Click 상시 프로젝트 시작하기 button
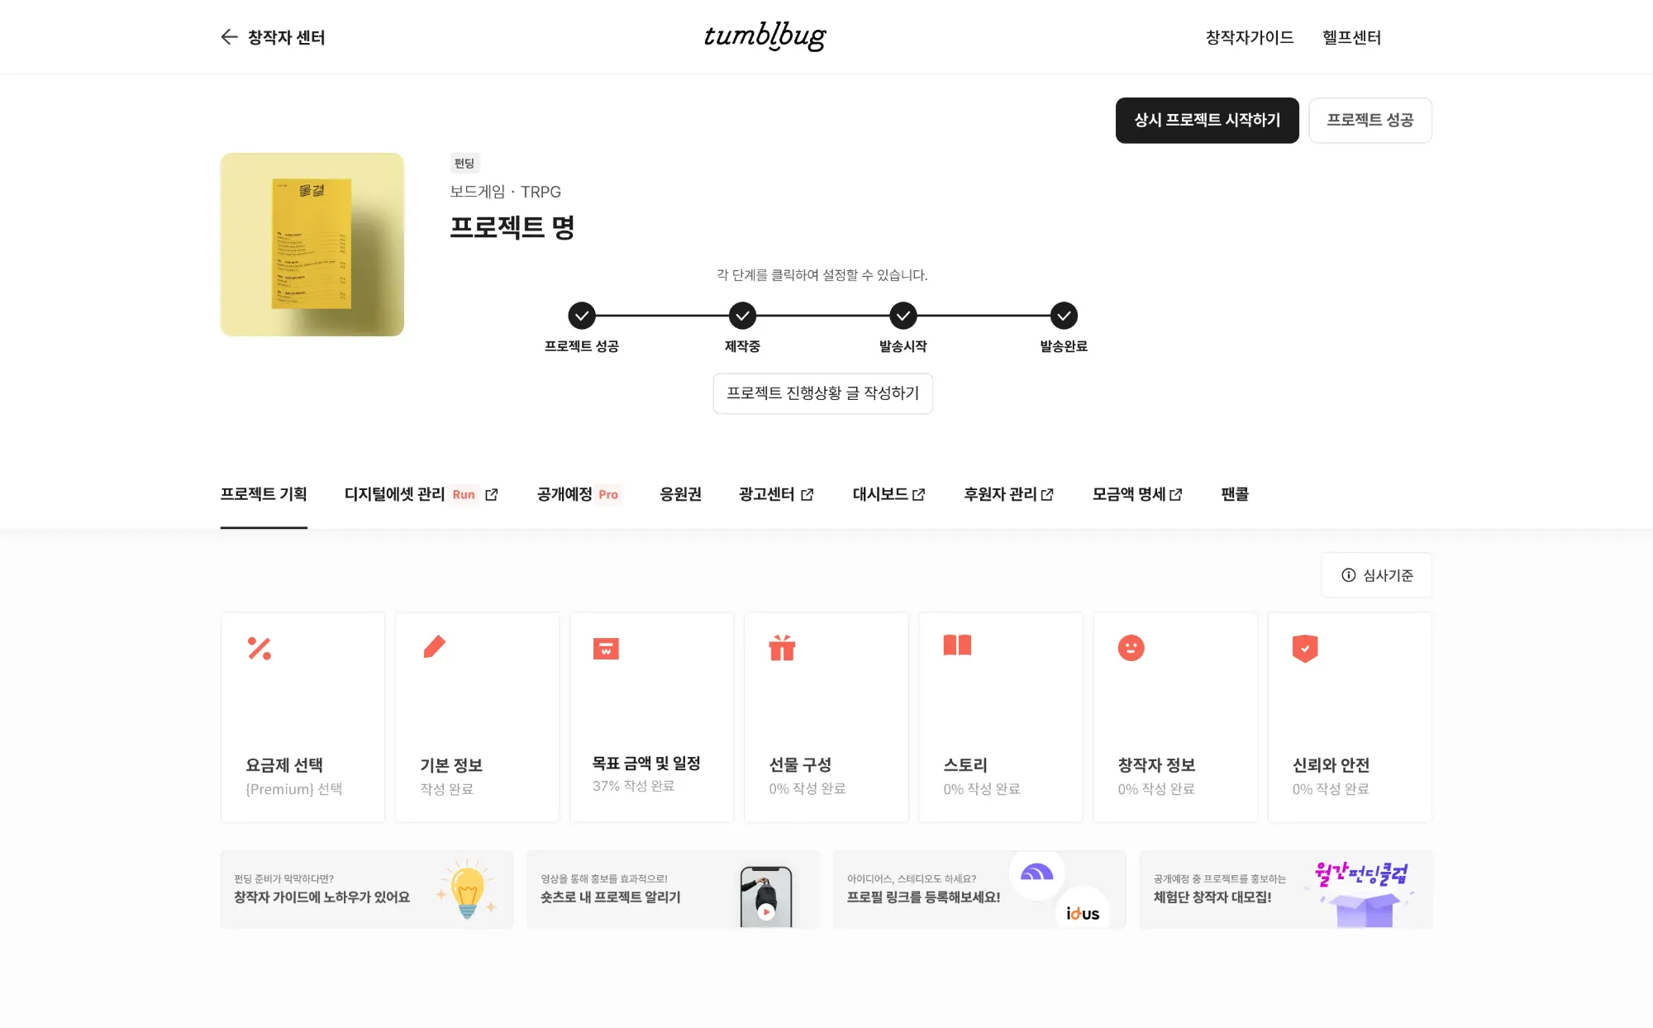Image resolution: width=1653 pixels, height=1028 pixels. pos(1207,121)
